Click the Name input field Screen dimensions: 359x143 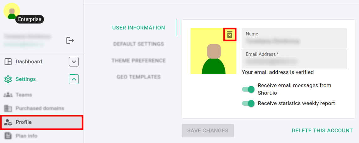[294, 41]
